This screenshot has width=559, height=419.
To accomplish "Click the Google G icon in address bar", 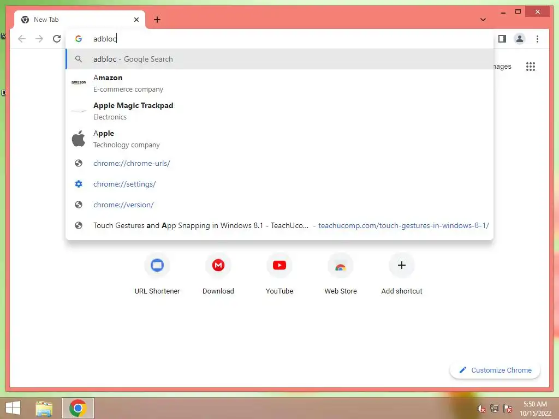I will click(79, 39).
